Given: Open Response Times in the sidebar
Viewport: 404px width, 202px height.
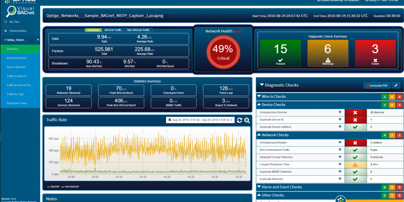Looking at the screenshot, I should (x=20, y=103).
